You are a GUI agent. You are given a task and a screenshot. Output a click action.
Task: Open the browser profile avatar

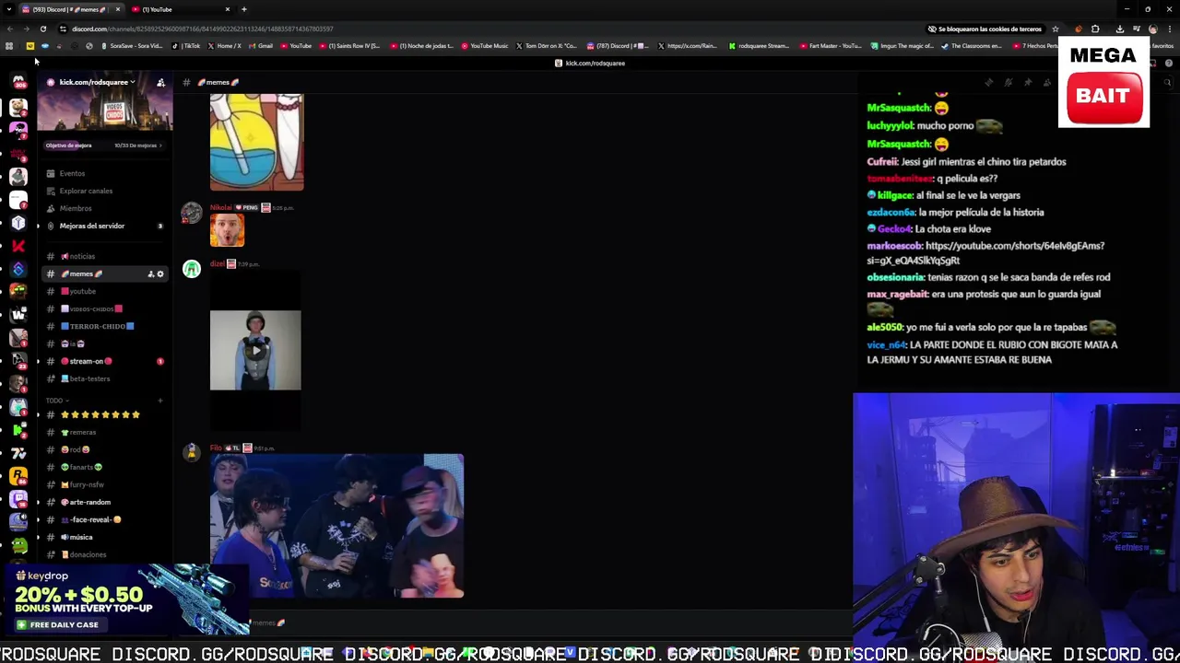click(x=1152, y=29)
